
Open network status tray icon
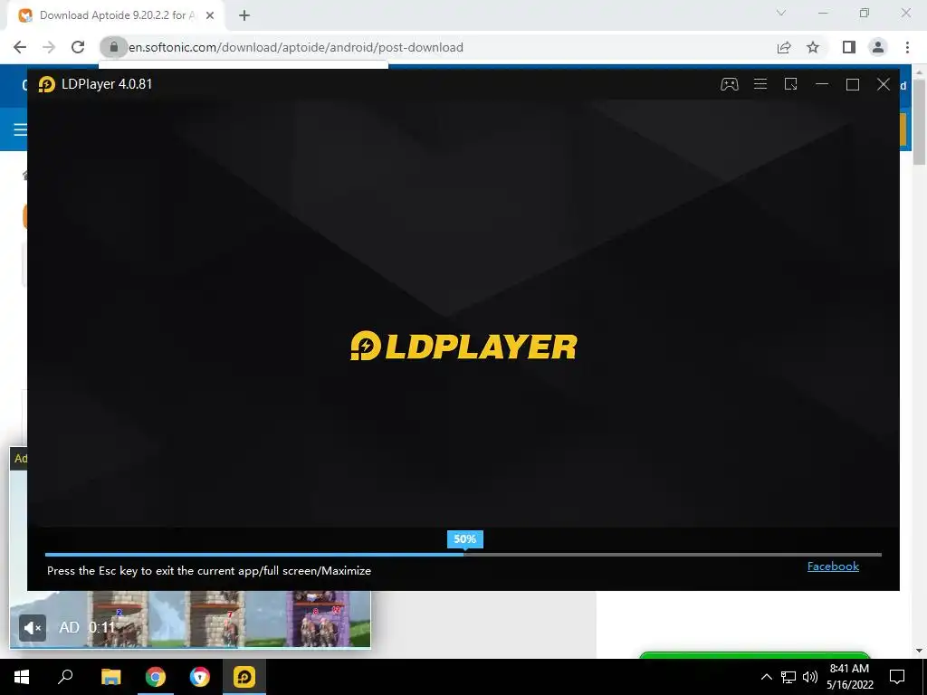click(788, 677)
